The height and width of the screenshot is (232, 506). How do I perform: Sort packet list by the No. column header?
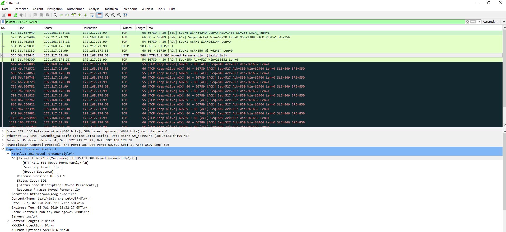(8, 28)
